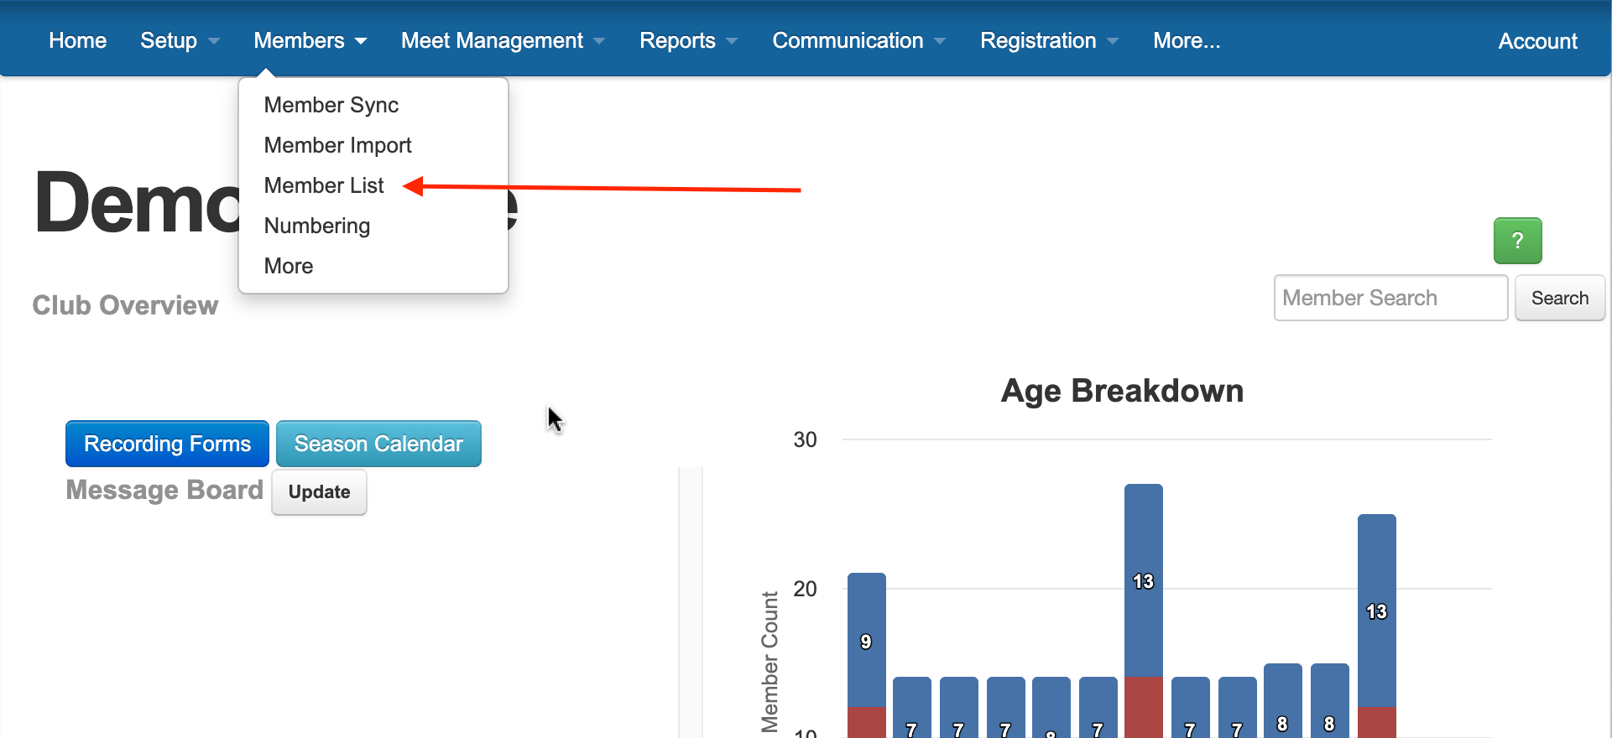The height and width of the screenshot is (738, 1612).
Task: Open Recording Forms
Action: [167, 444]
